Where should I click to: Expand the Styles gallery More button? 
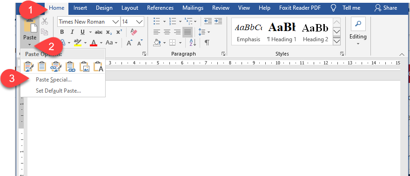tap(337, 41)
